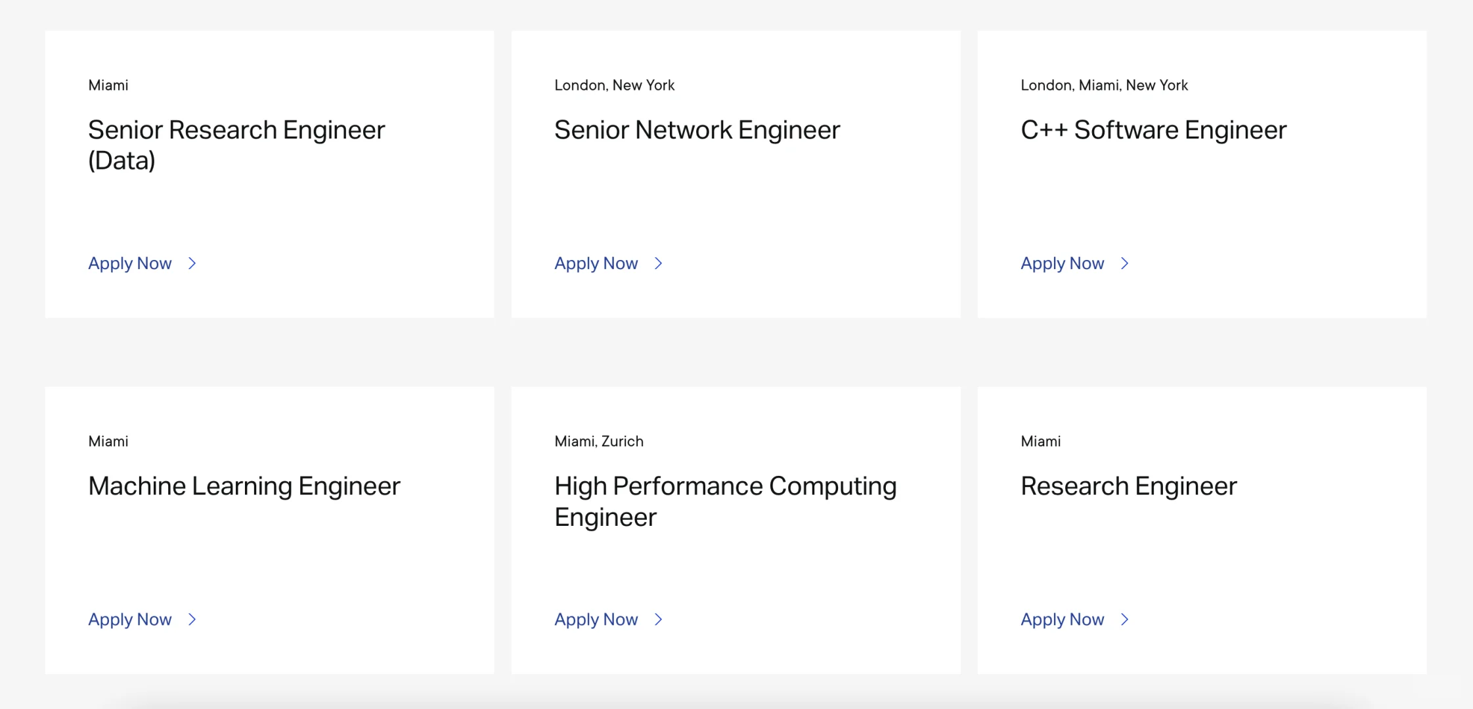Click chevron arrow on Research Engineer card
1473x709 pixels.
tap(1124, 619)
